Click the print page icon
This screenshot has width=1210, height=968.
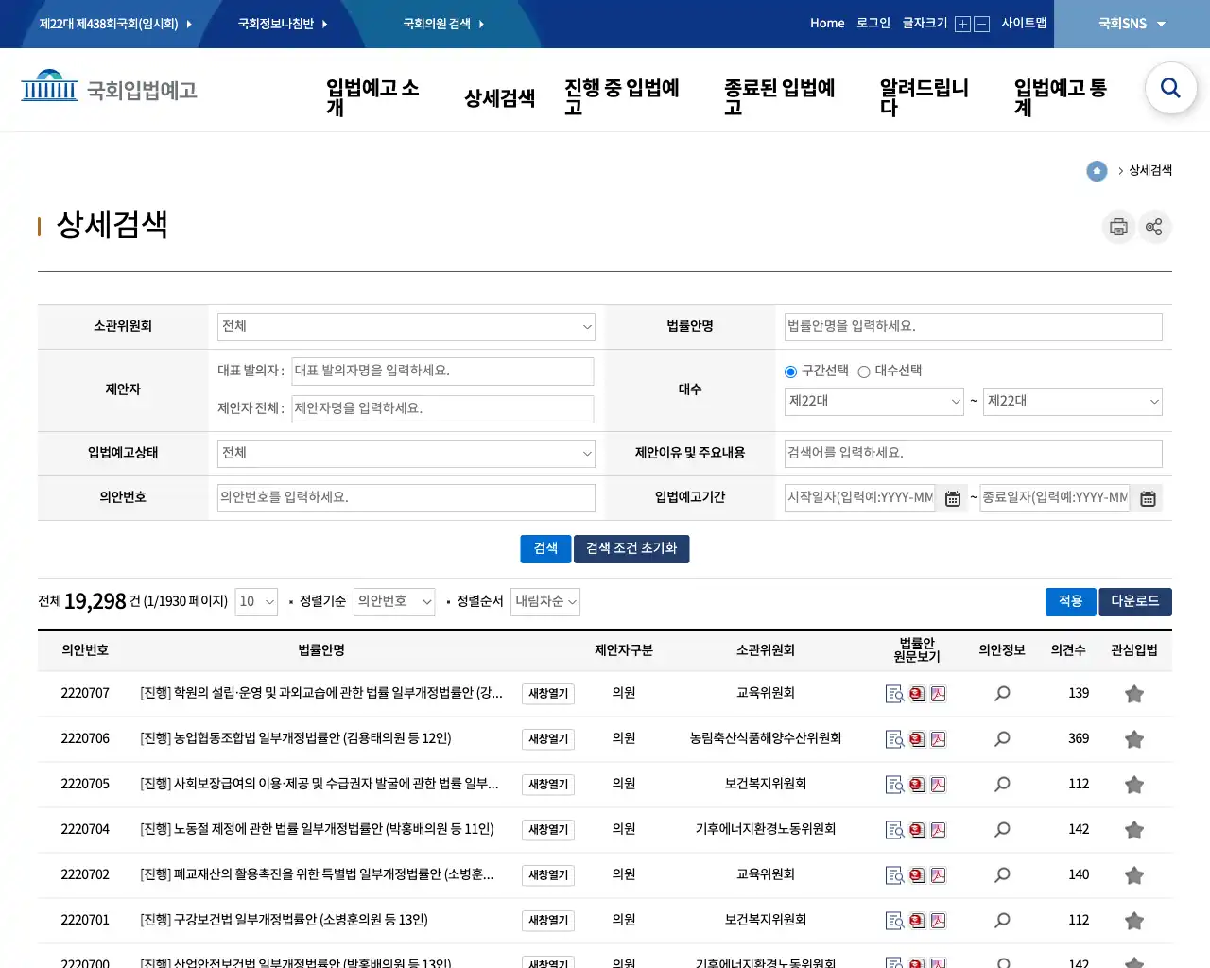pyautogui.click(x=1118, y=227)
